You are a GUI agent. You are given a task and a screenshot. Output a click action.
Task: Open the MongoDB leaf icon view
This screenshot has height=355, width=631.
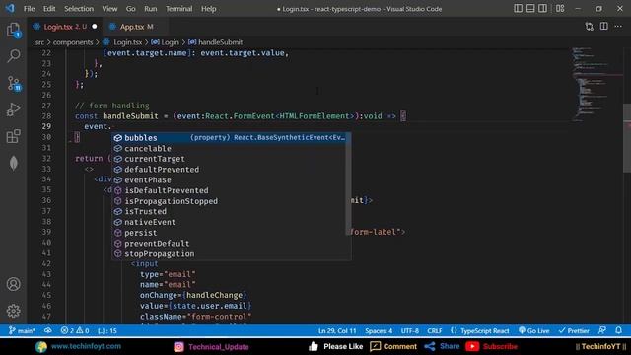click(13, 163)
